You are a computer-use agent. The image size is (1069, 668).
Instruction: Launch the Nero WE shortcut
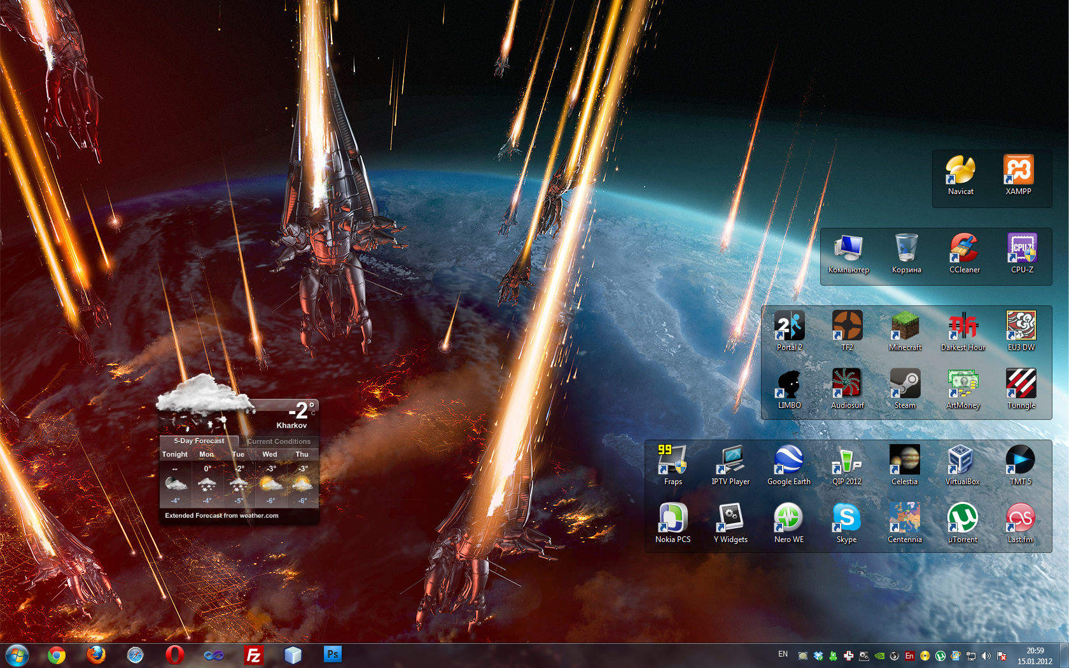pos(788,523)
